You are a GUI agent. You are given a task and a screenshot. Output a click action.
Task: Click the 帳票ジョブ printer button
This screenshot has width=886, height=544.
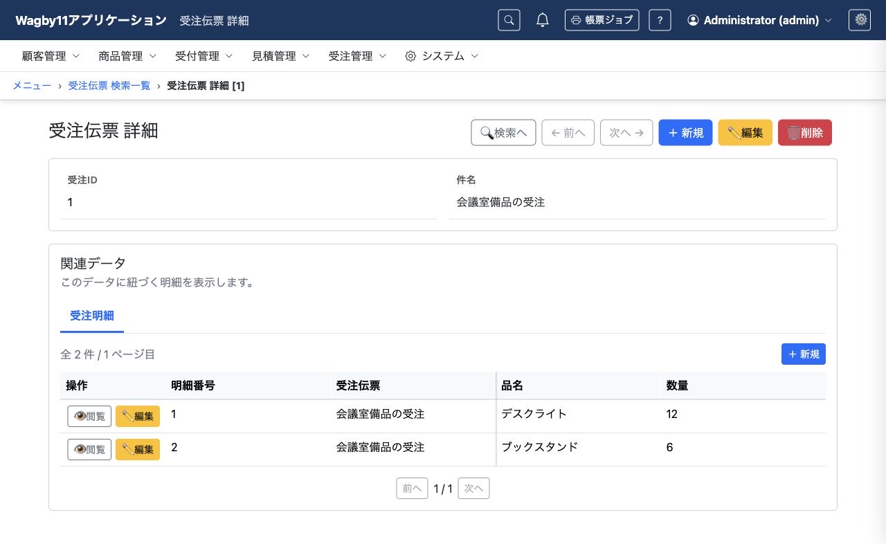click(x=602, y=20)
